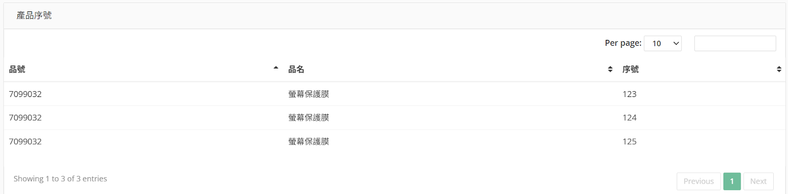Open the Per page dropdown showing 10

(x=662, y=43)
